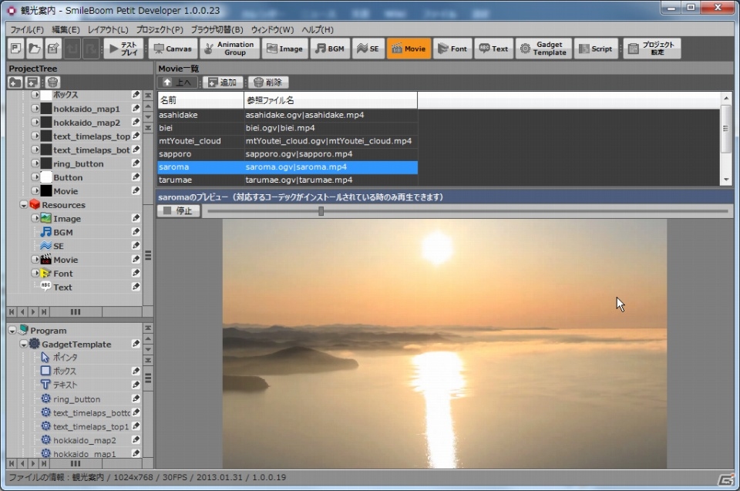Open project settings (プロジェクト設定)
The height and width of the screenshot is (491, 740).
pyautogui.click(x=652, y=48)
